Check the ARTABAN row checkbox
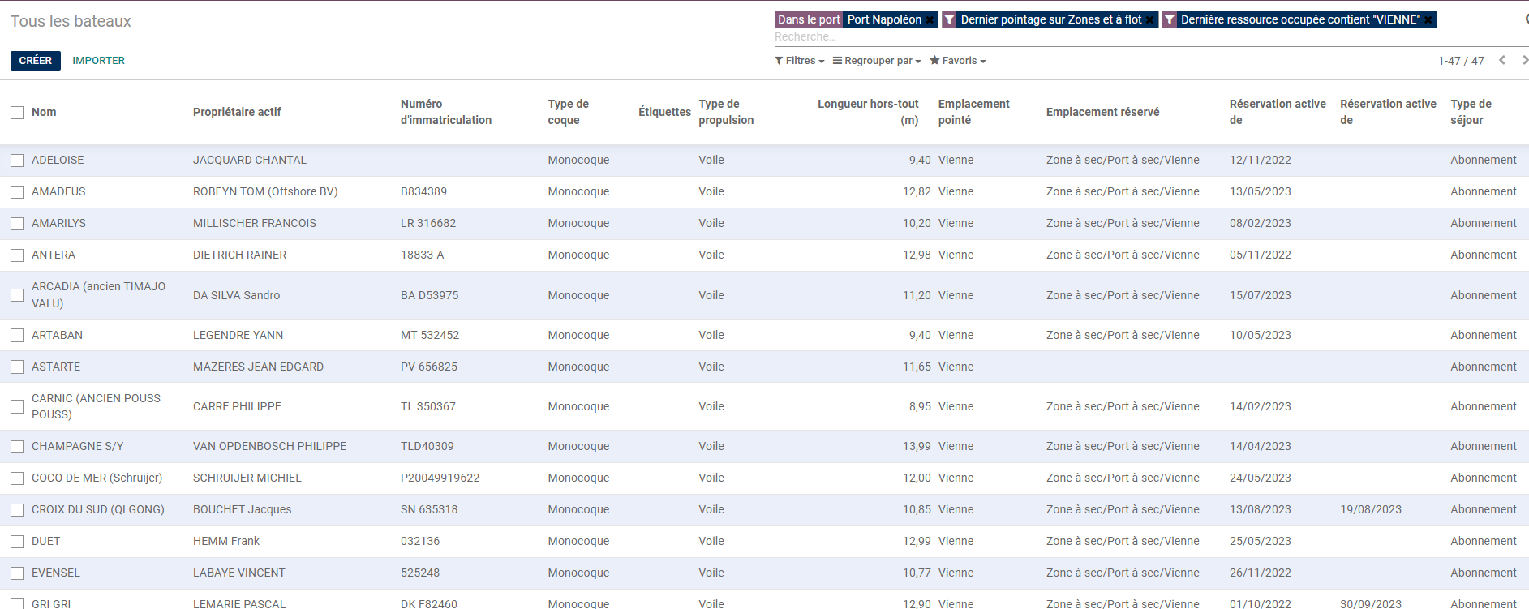Image resolution: width=1529 pixels, height=609 pixels. pos(17,335)
